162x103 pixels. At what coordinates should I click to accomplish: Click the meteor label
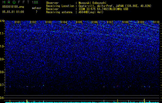click(37, 8)
